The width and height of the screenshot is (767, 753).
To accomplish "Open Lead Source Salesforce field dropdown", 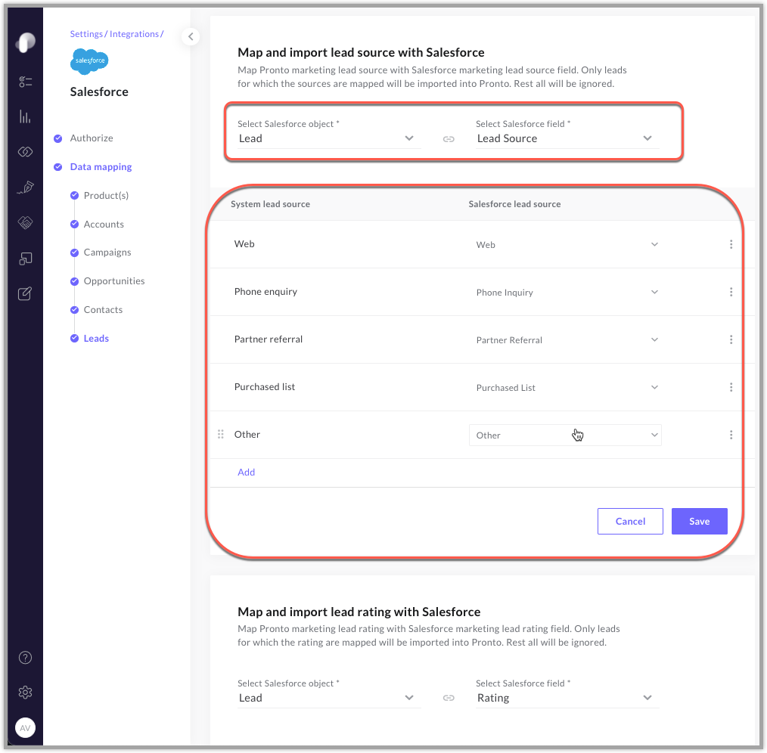I will [567, 138].
